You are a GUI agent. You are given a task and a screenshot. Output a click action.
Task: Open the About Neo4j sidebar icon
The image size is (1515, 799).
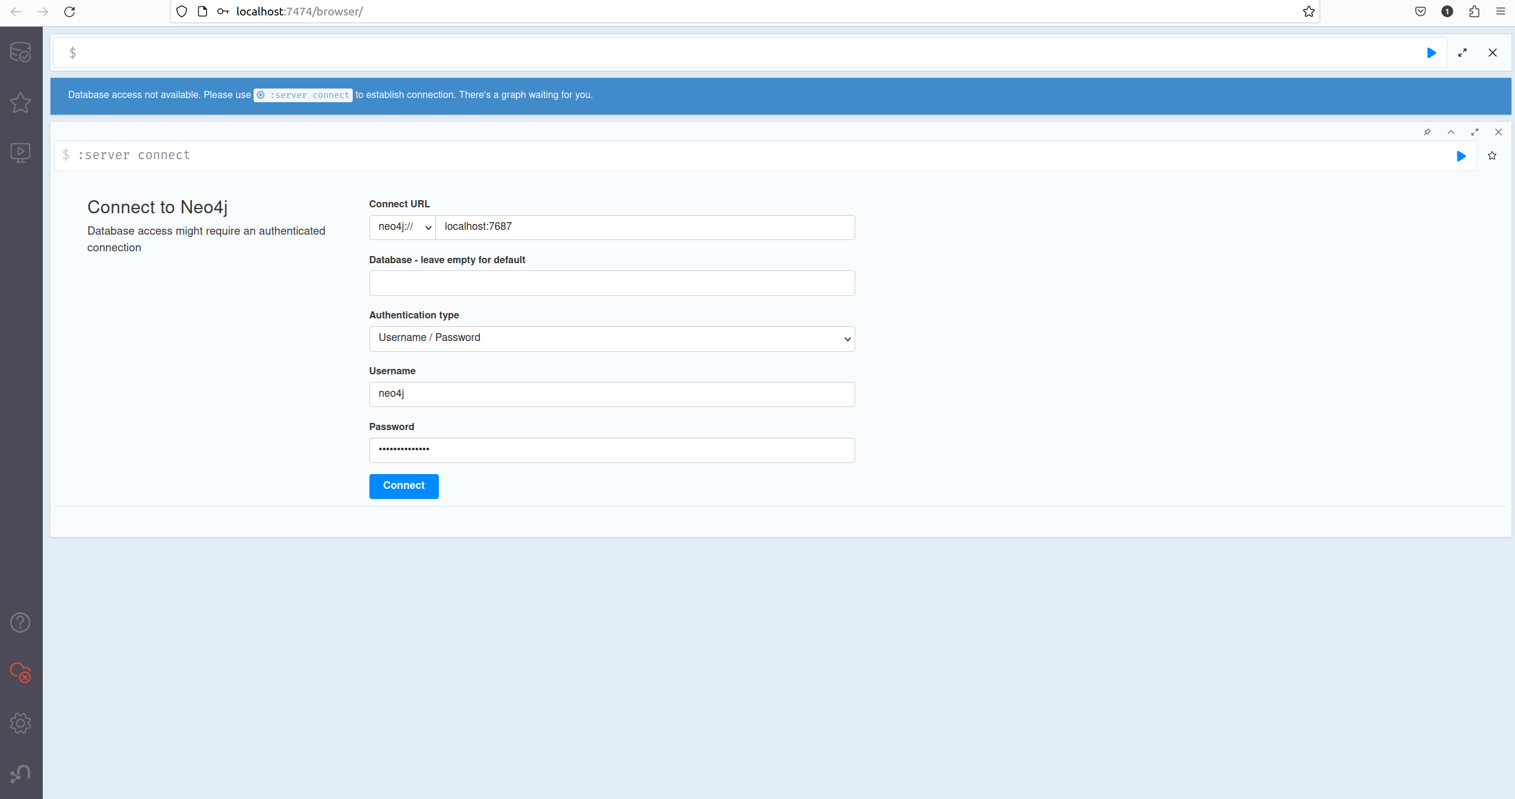coord(20,773)
